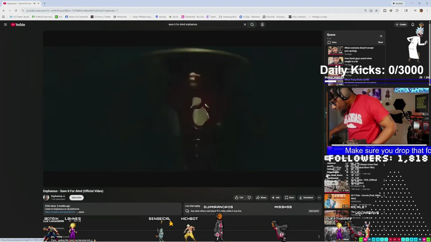431x242 pixels.
Task: Clear the queue list
Action: (x=380, y=42)
